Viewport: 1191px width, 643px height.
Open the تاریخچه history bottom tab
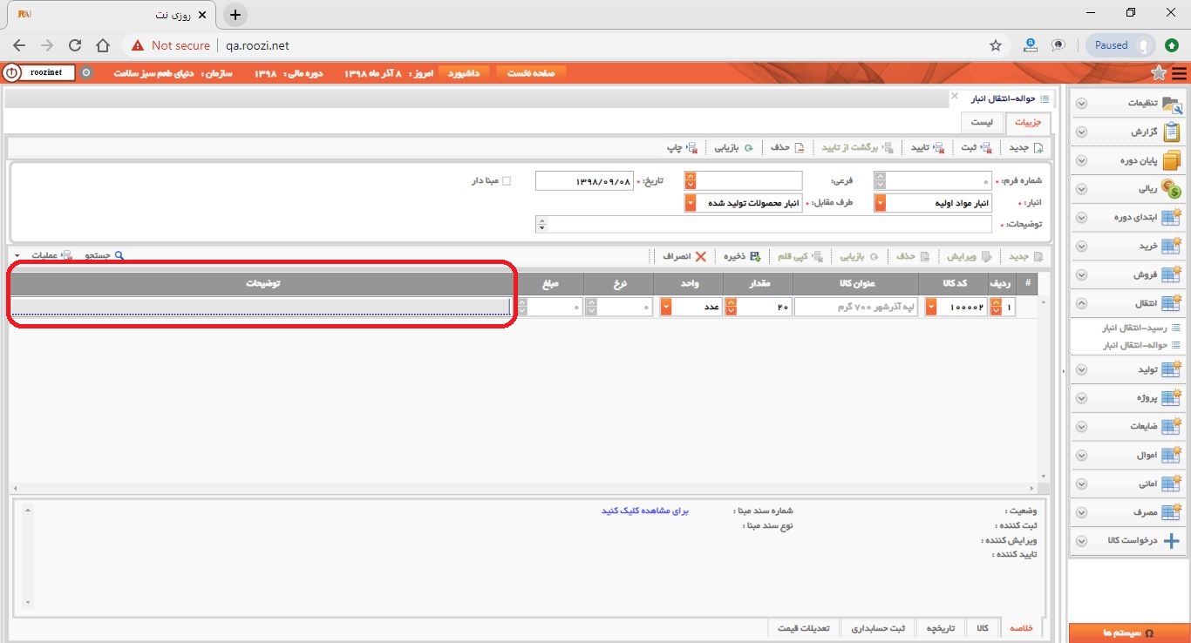[x=940, y=628]
